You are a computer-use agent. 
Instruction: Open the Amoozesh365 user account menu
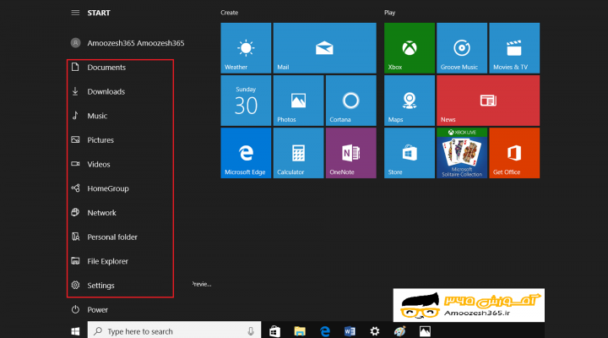(x=128, y=43)
